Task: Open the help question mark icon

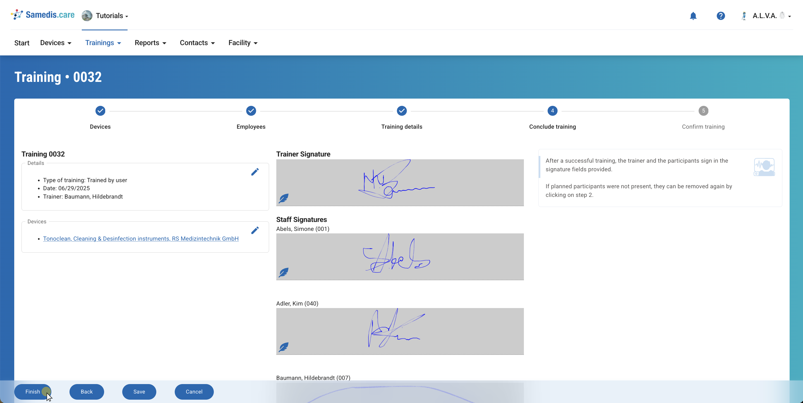Action: [720, 16]
